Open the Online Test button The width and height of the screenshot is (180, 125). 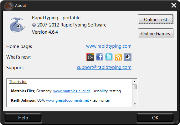point(156,19)
